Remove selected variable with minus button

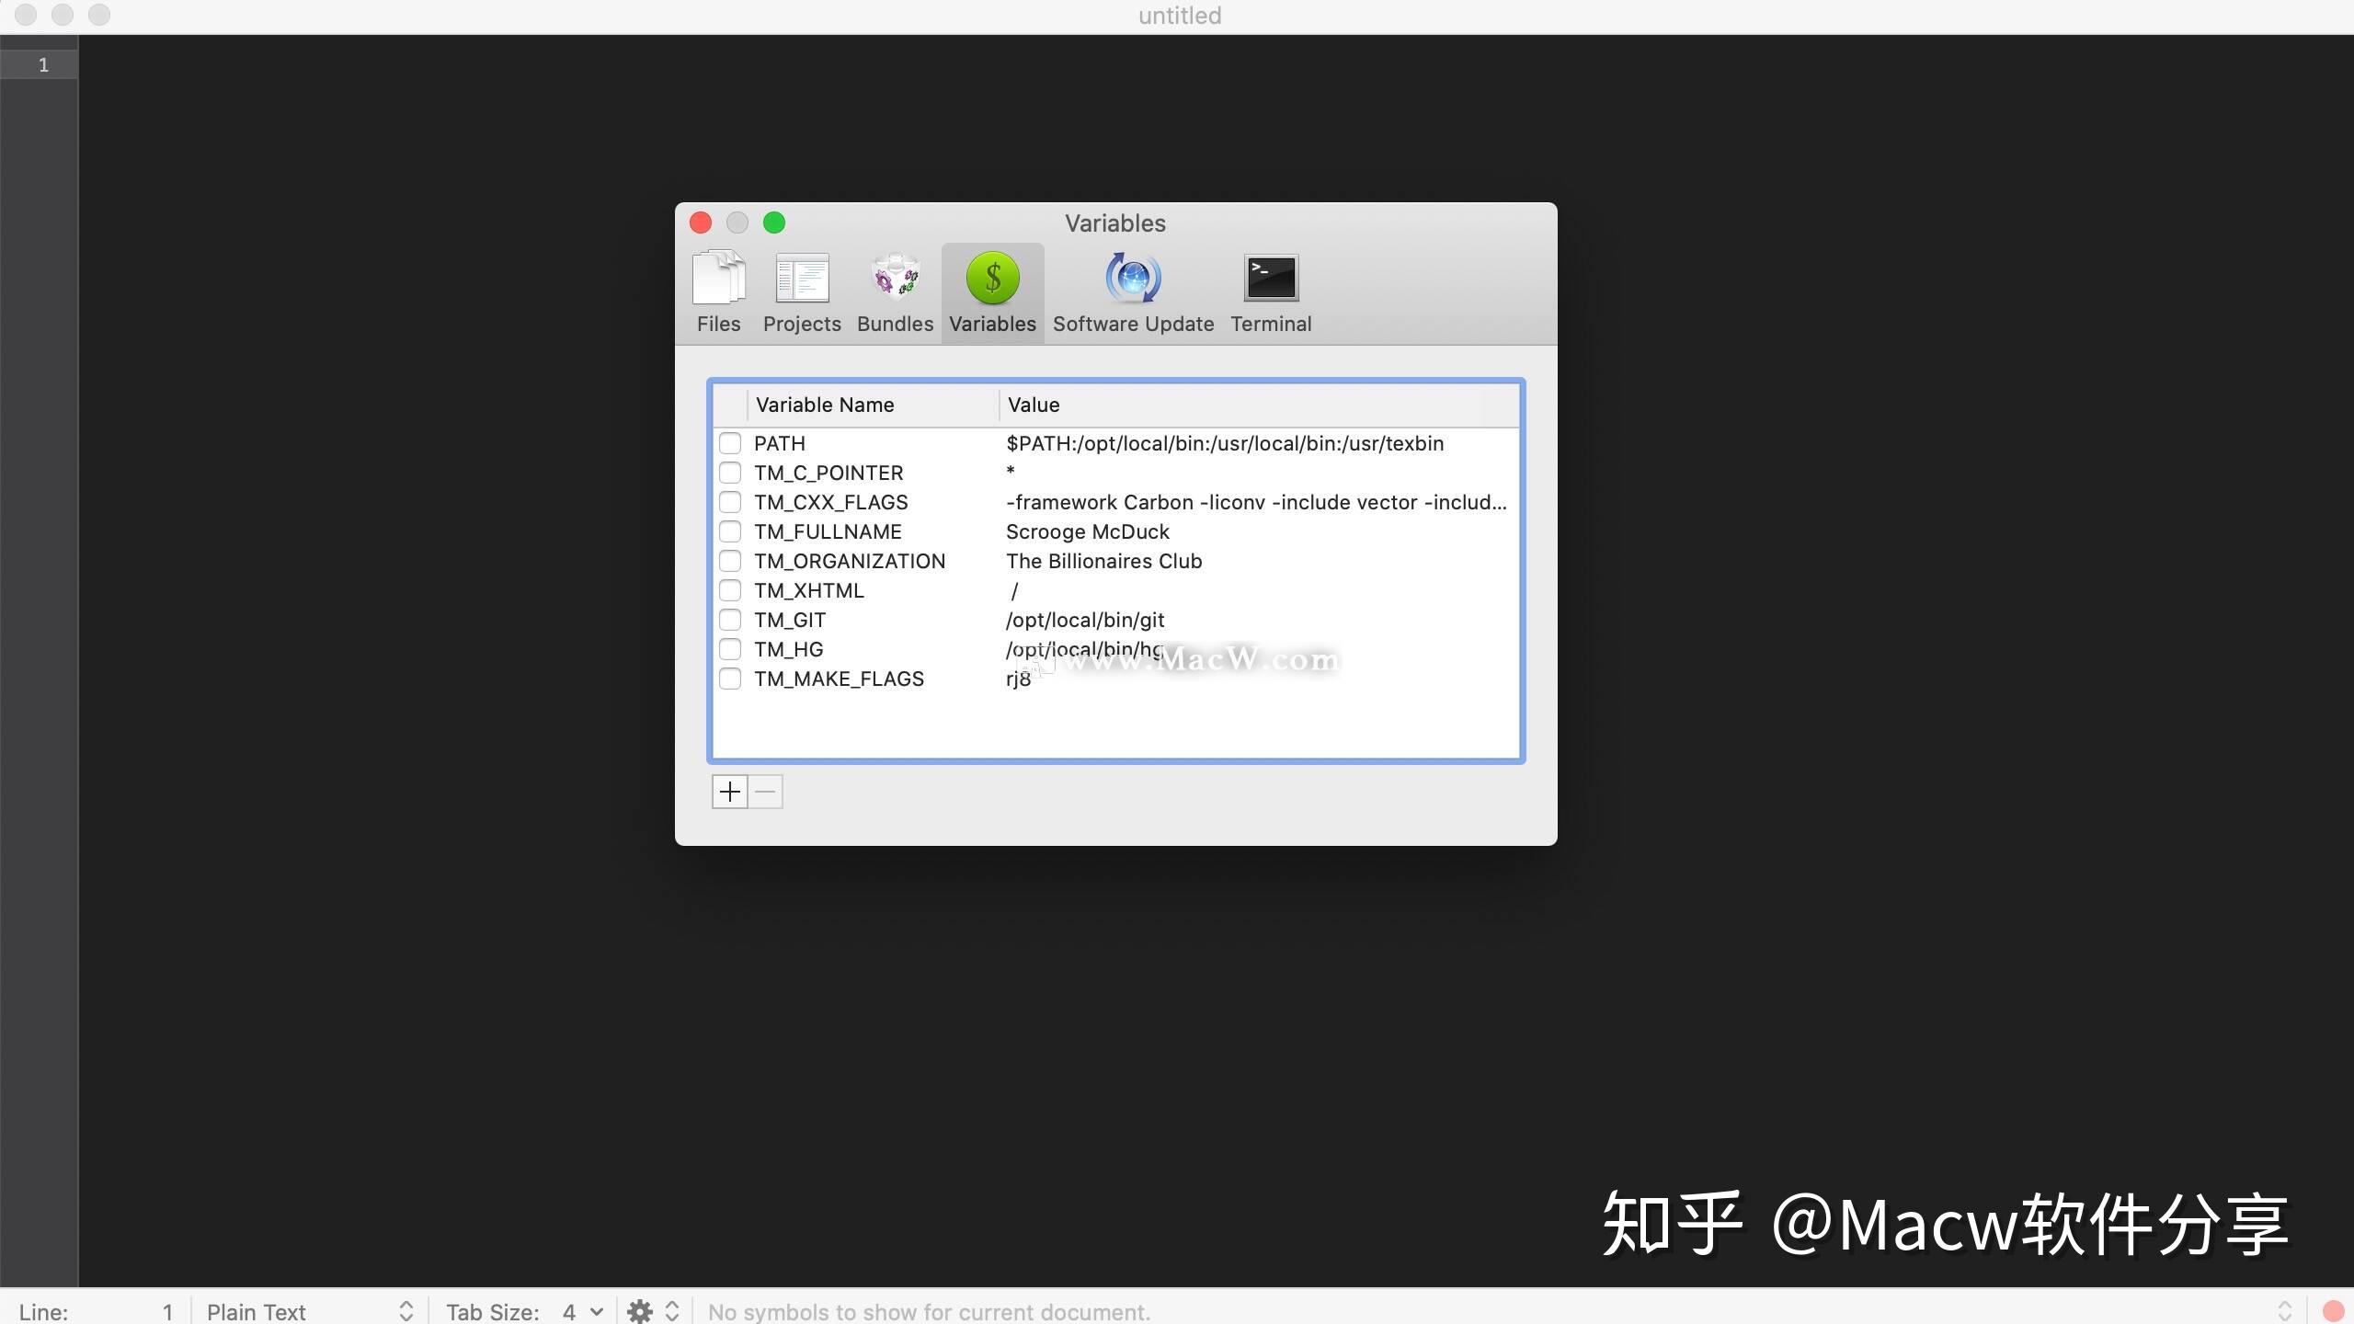pyautogui.click(x=764, y=791)
